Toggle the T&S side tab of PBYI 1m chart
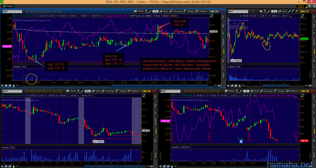 click(223, 26)
